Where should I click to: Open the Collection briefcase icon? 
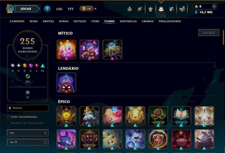(161, 9)
